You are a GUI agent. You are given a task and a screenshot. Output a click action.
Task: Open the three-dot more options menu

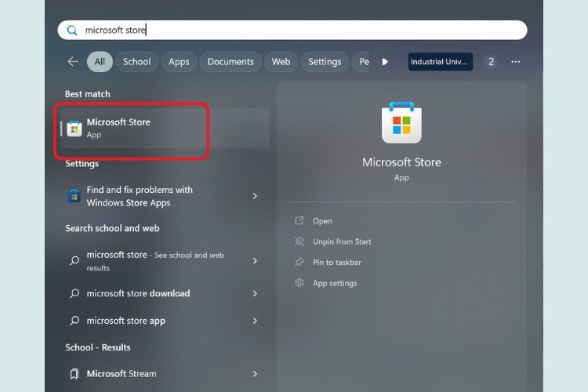pos(516,61)
